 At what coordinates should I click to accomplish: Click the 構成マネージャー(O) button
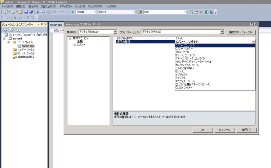click(x=241, y=32)
